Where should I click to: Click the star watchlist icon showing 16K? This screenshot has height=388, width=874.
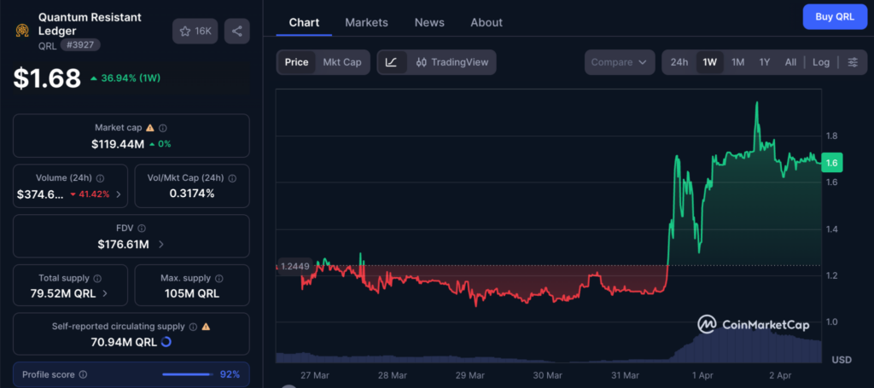tap(194, 32)
